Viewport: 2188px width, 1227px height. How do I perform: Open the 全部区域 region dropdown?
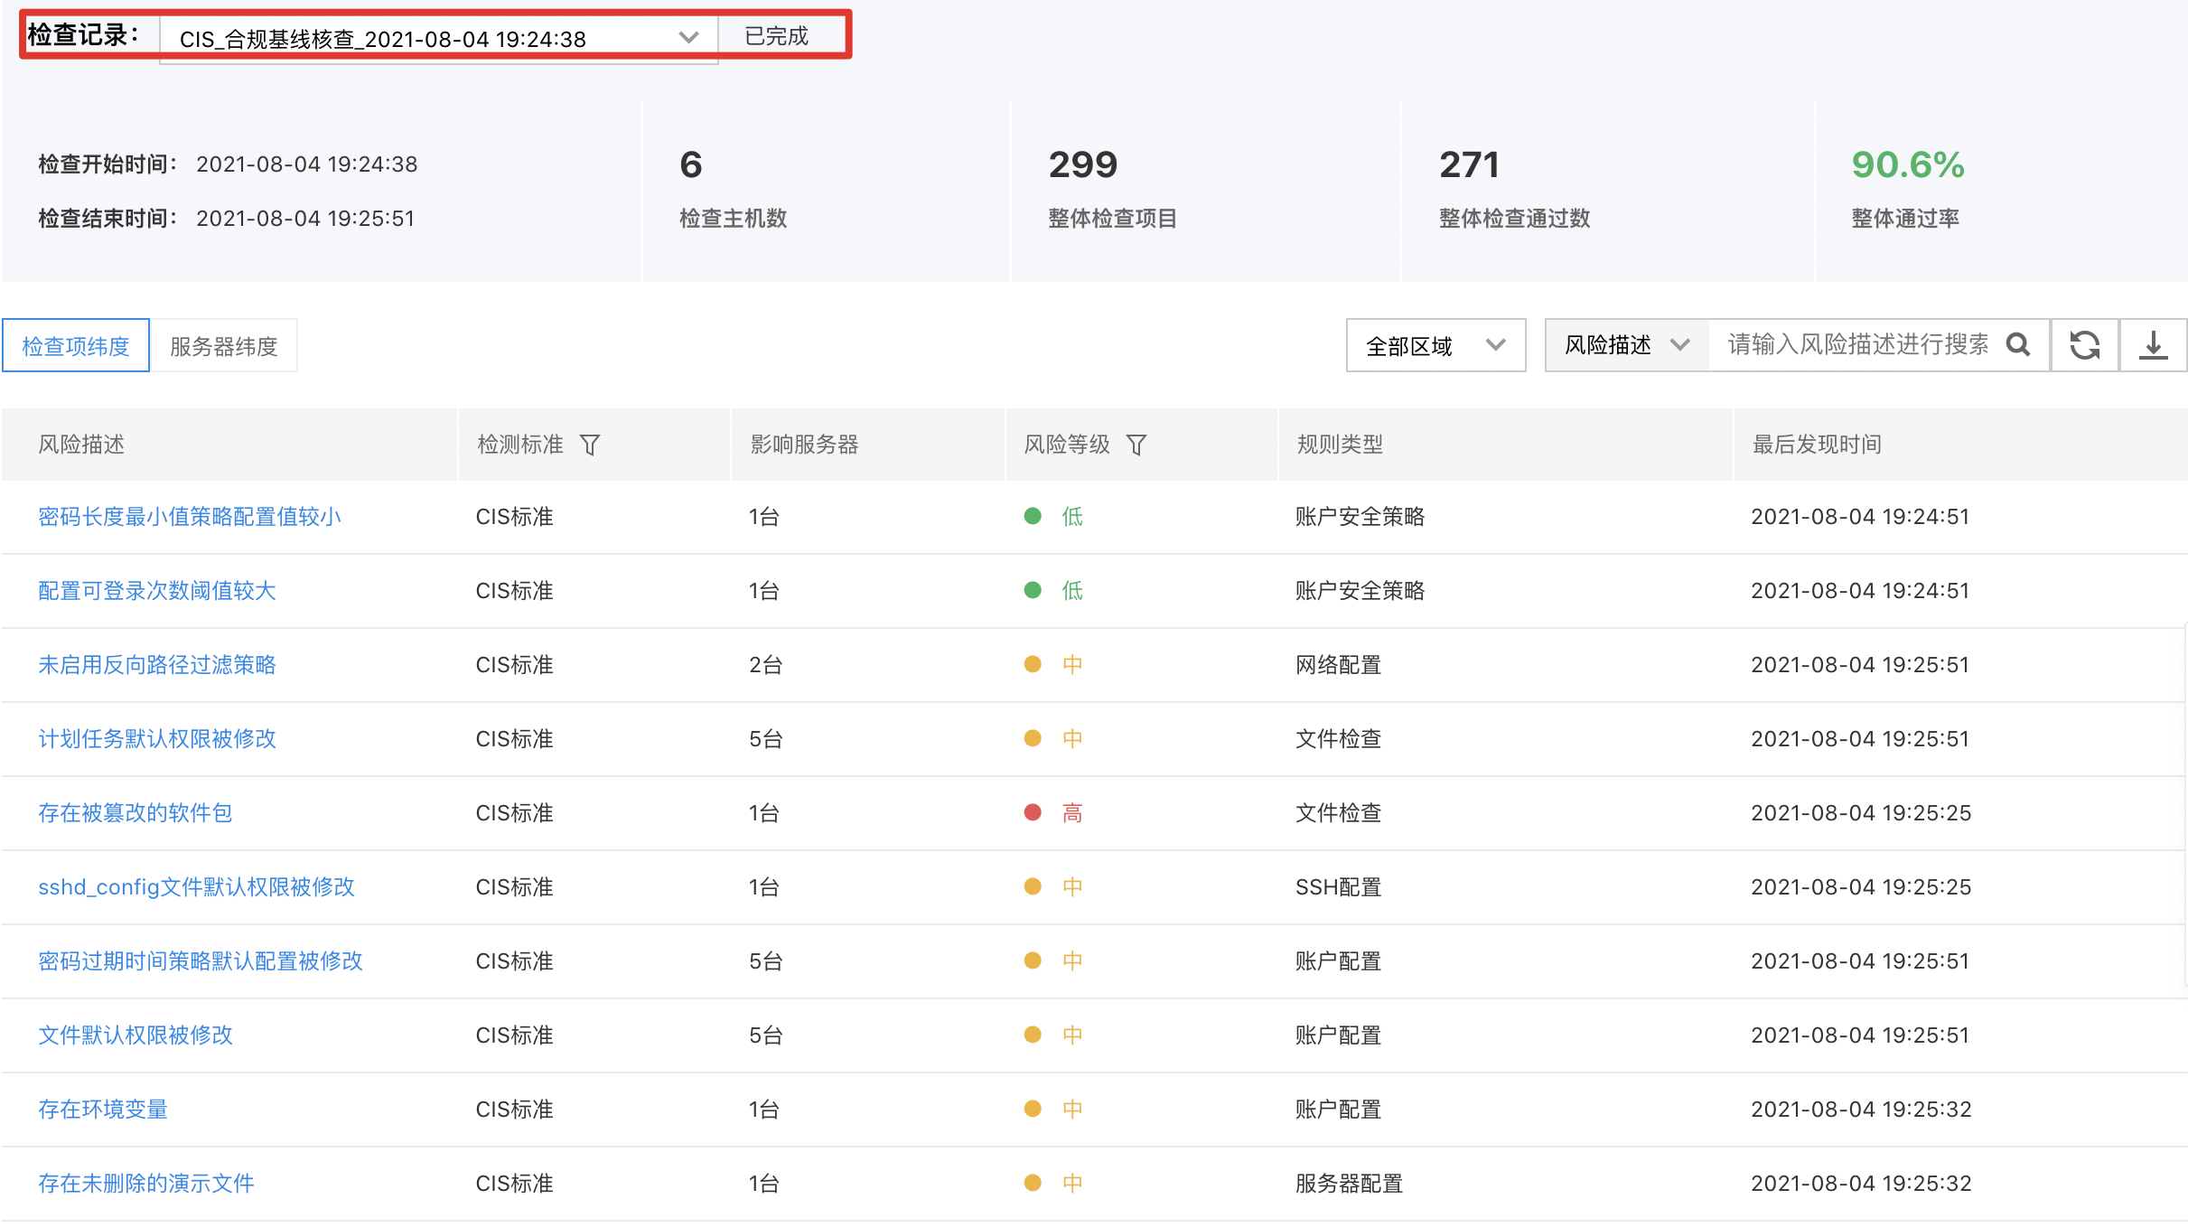pos(1435,345)
